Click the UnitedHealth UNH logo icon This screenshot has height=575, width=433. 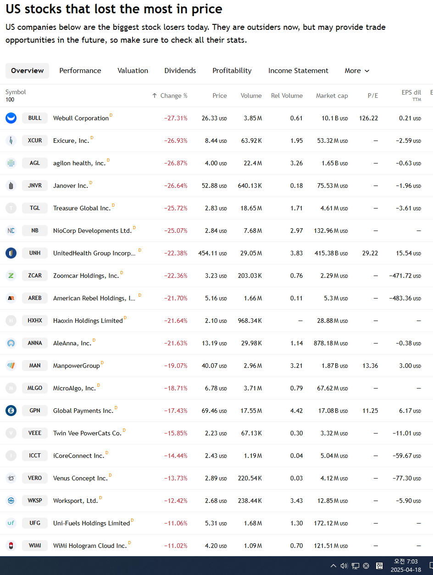tap(11, 253)
